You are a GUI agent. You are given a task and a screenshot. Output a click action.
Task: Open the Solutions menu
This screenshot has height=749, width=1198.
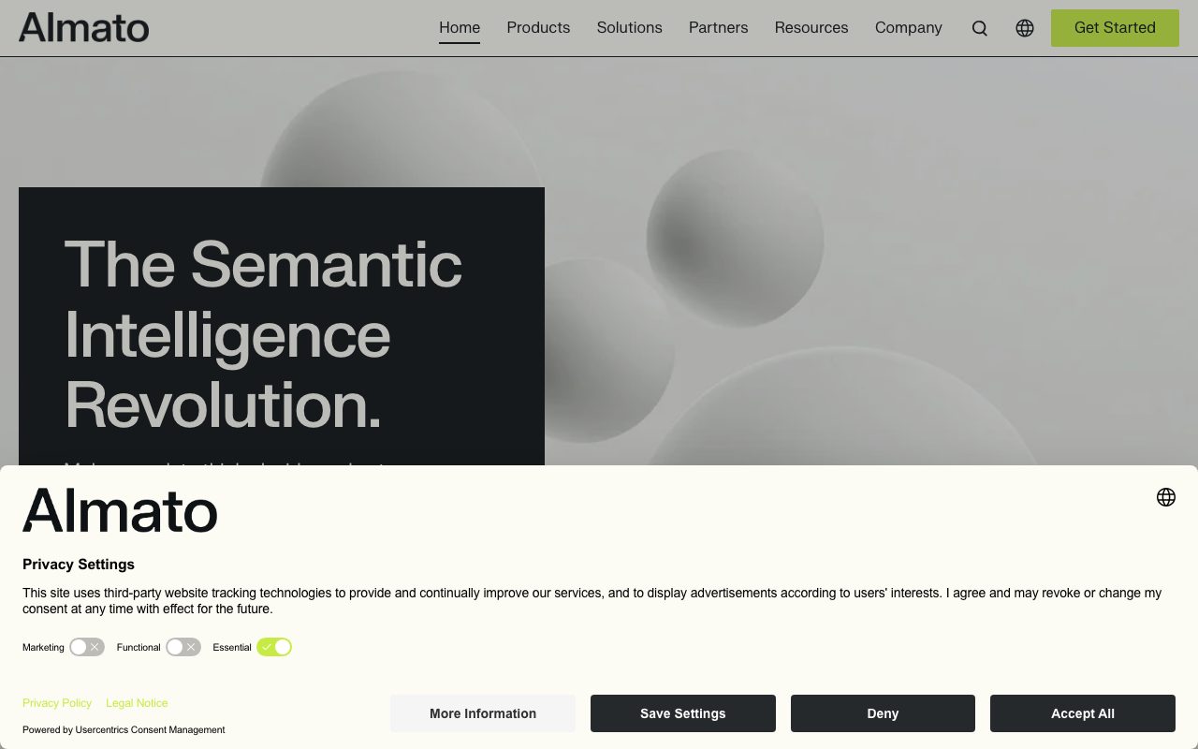point(630,28)
